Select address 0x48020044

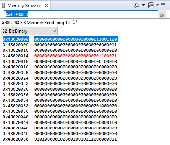coord(15,122)
